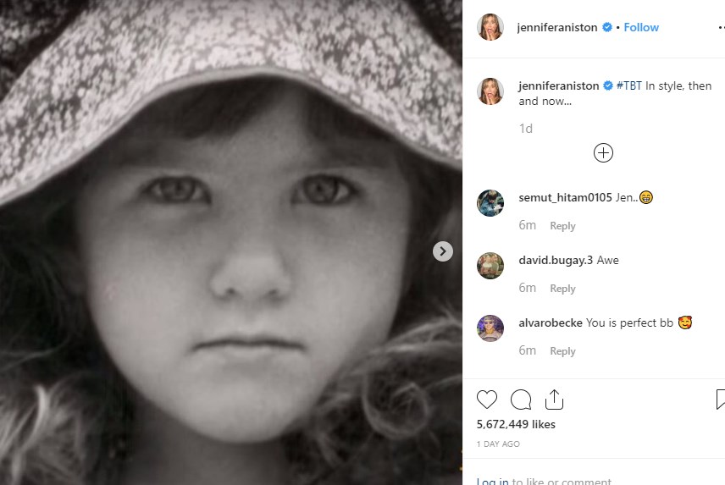Screen dimensions: 725x485
Task: Click the heart like icon
Action: pyautogui.click(x=487, y=400)
